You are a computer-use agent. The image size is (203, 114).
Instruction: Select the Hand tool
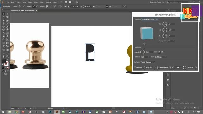click(x=3, y=57)
